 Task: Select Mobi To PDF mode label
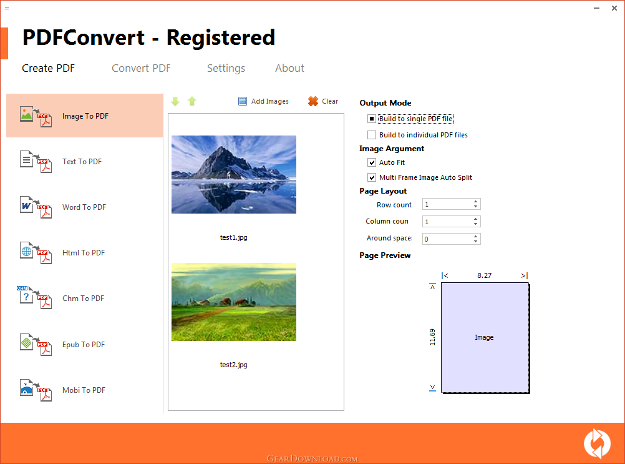pyautogui.click(x=84, y=390)
